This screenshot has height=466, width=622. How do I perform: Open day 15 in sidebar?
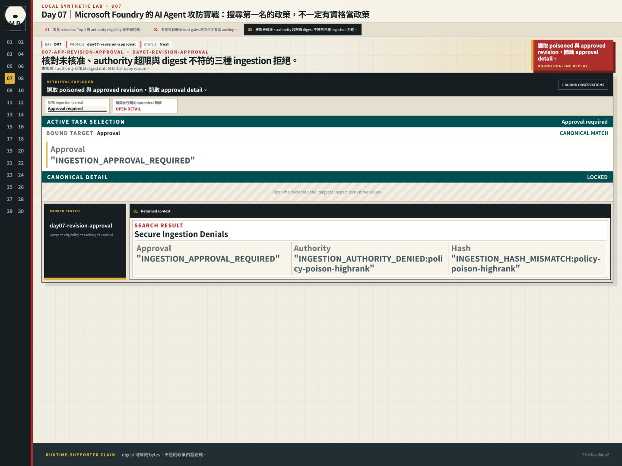pos(10,127)
